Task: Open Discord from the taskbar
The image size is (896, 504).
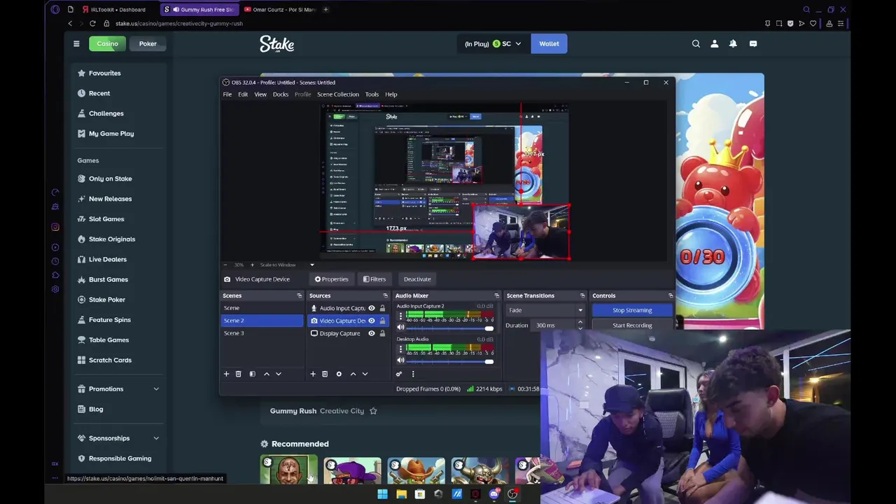Action: tap(494, 494)
